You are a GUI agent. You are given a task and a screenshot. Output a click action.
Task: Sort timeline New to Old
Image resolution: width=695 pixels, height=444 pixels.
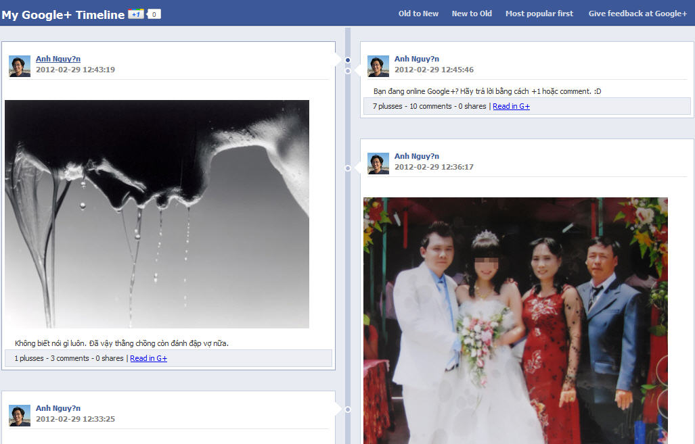point(472,14)
